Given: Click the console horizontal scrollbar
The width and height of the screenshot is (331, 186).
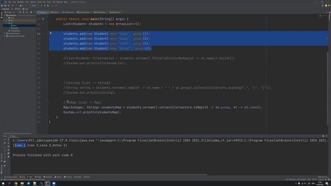Looking at the screenshot, I should pos(110,175).
